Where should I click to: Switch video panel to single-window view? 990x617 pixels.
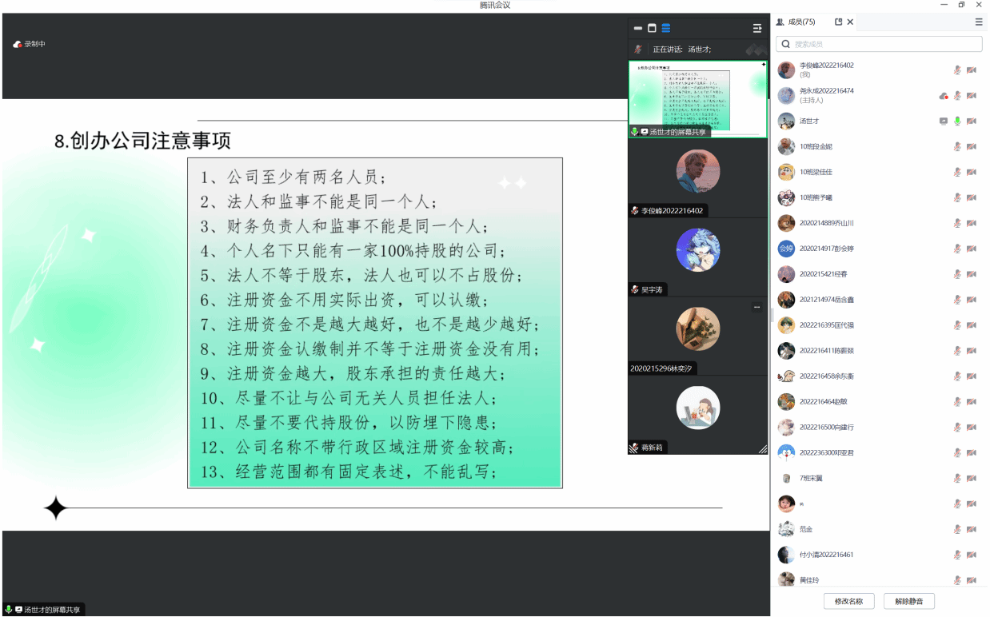coord(652,28)
